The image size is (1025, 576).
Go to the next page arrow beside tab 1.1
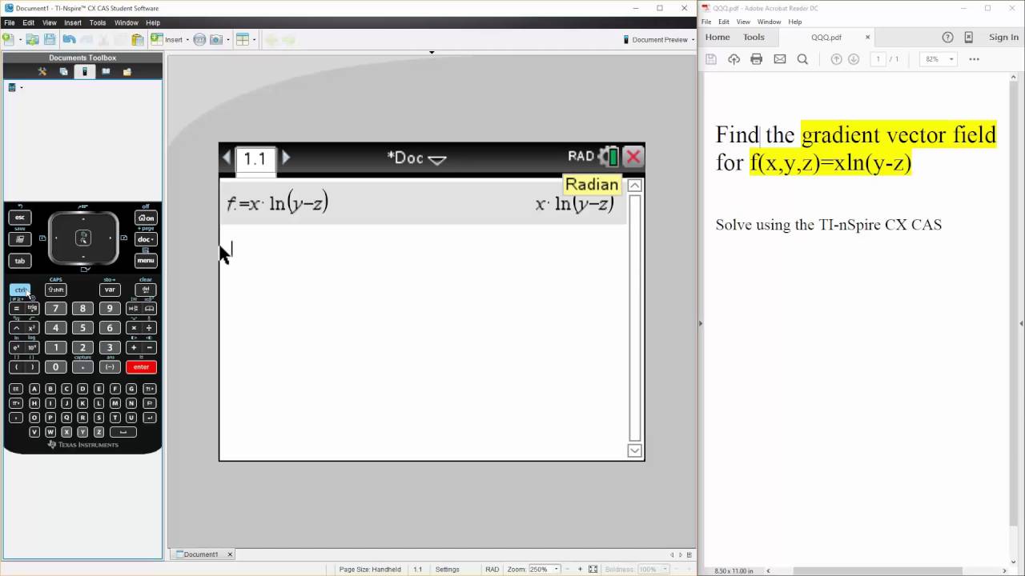(286, 158)
